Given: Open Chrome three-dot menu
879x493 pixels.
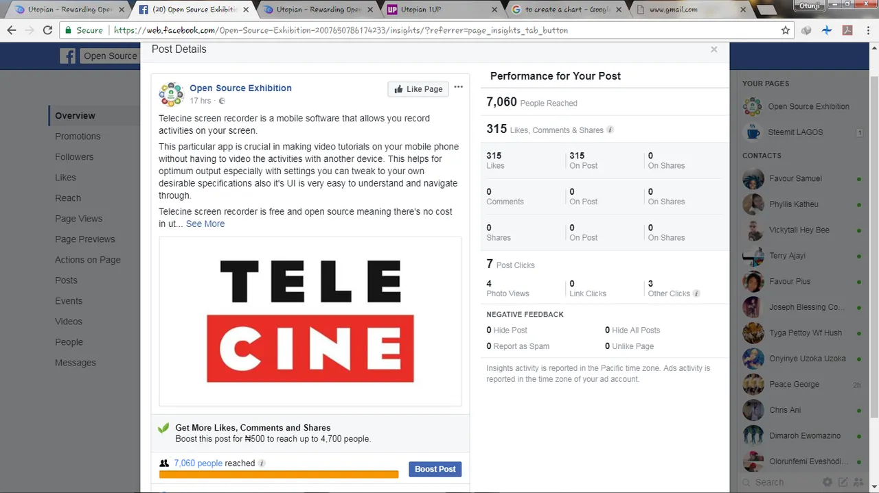Looking at the screenshot, I should 867,30.
